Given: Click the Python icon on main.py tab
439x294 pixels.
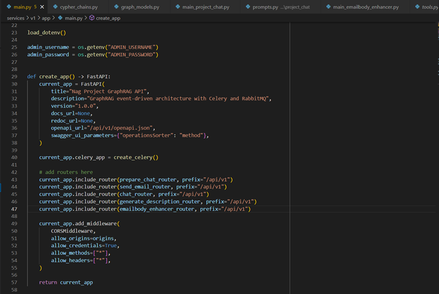Looking at the screenshot, I should pyautogui.click(x=8, y=7).
